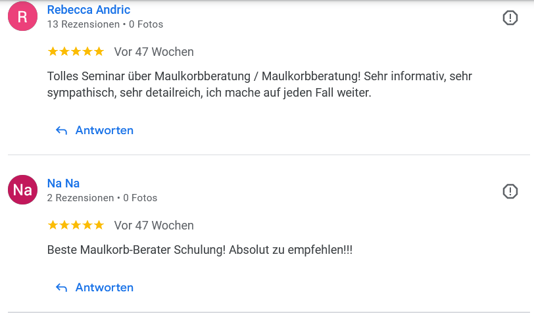
Task: Click '0 Fotos' beside Na Na's review count
Action: point(140,198)
